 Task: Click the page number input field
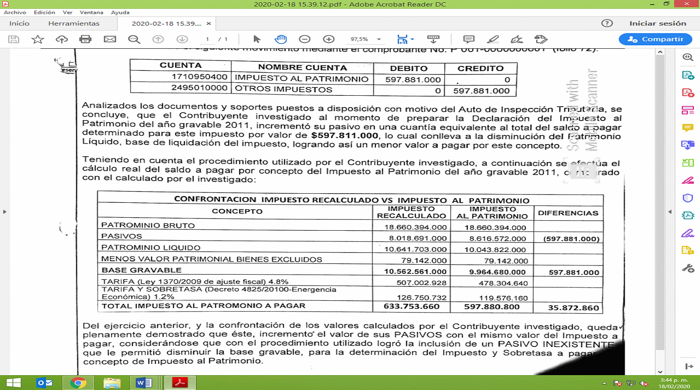click(207, 39)
